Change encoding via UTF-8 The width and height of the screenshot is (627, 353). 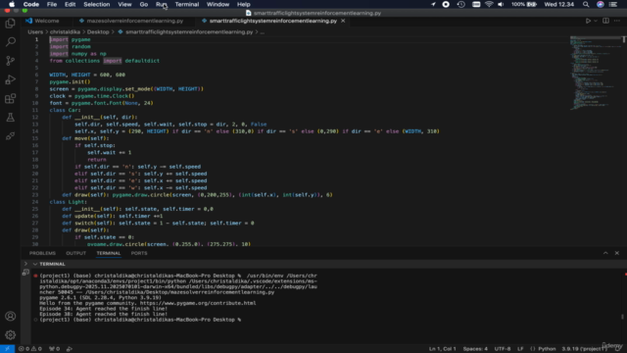pyautogui.click(x=503, y=349)
